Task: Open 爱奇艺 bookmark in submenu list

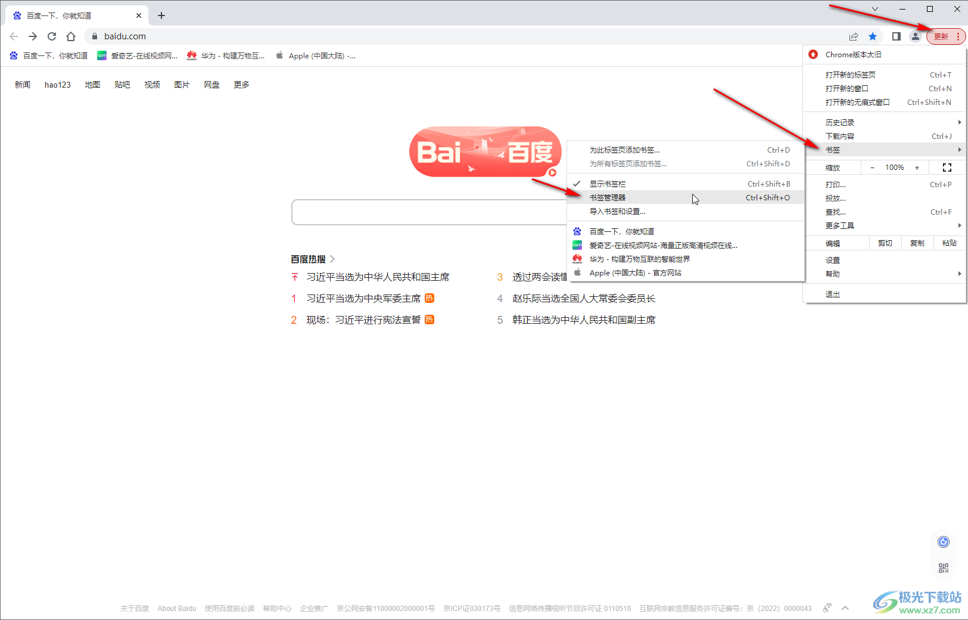Action: [x=686, y=245]
